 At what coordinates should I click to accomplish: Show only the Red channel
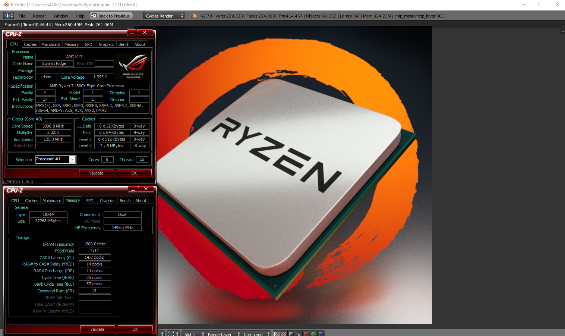coord(306,334)
